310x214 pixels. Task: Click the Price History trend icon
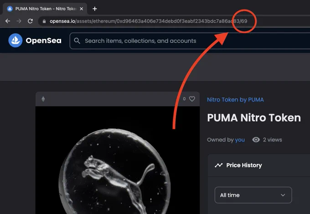point(219,165)
